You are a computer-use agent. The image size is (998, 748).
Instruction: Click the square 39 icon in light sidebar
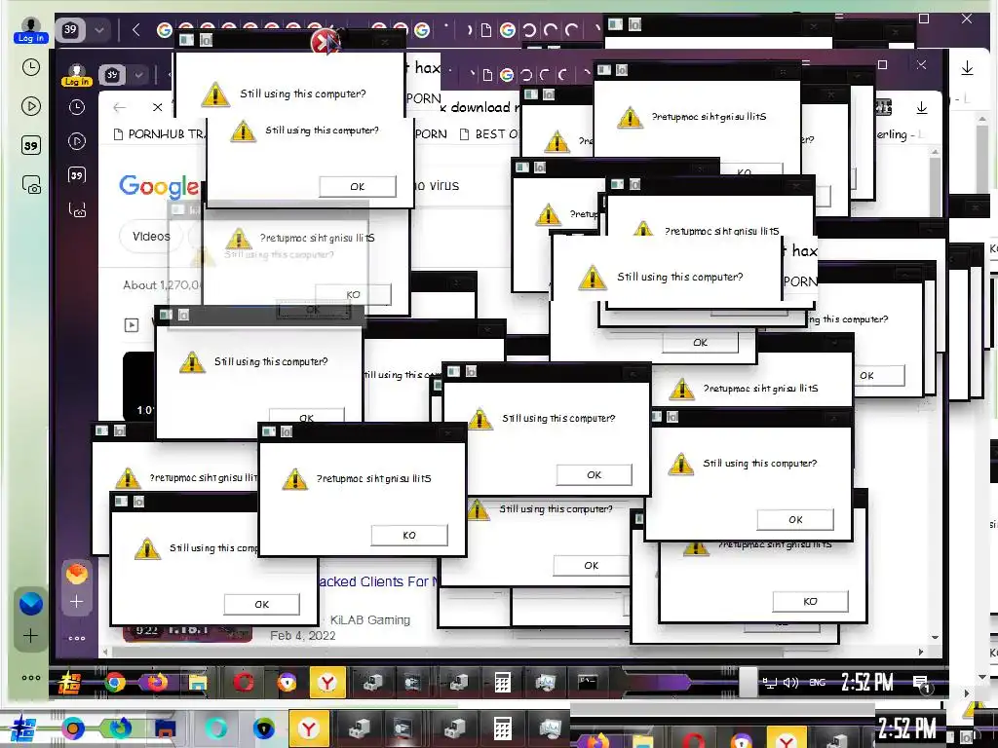(30, 145)
